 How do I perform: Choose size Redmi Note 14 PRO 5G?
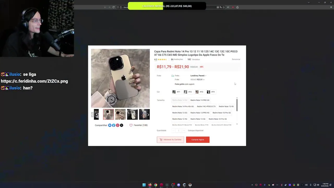[200, 100]
